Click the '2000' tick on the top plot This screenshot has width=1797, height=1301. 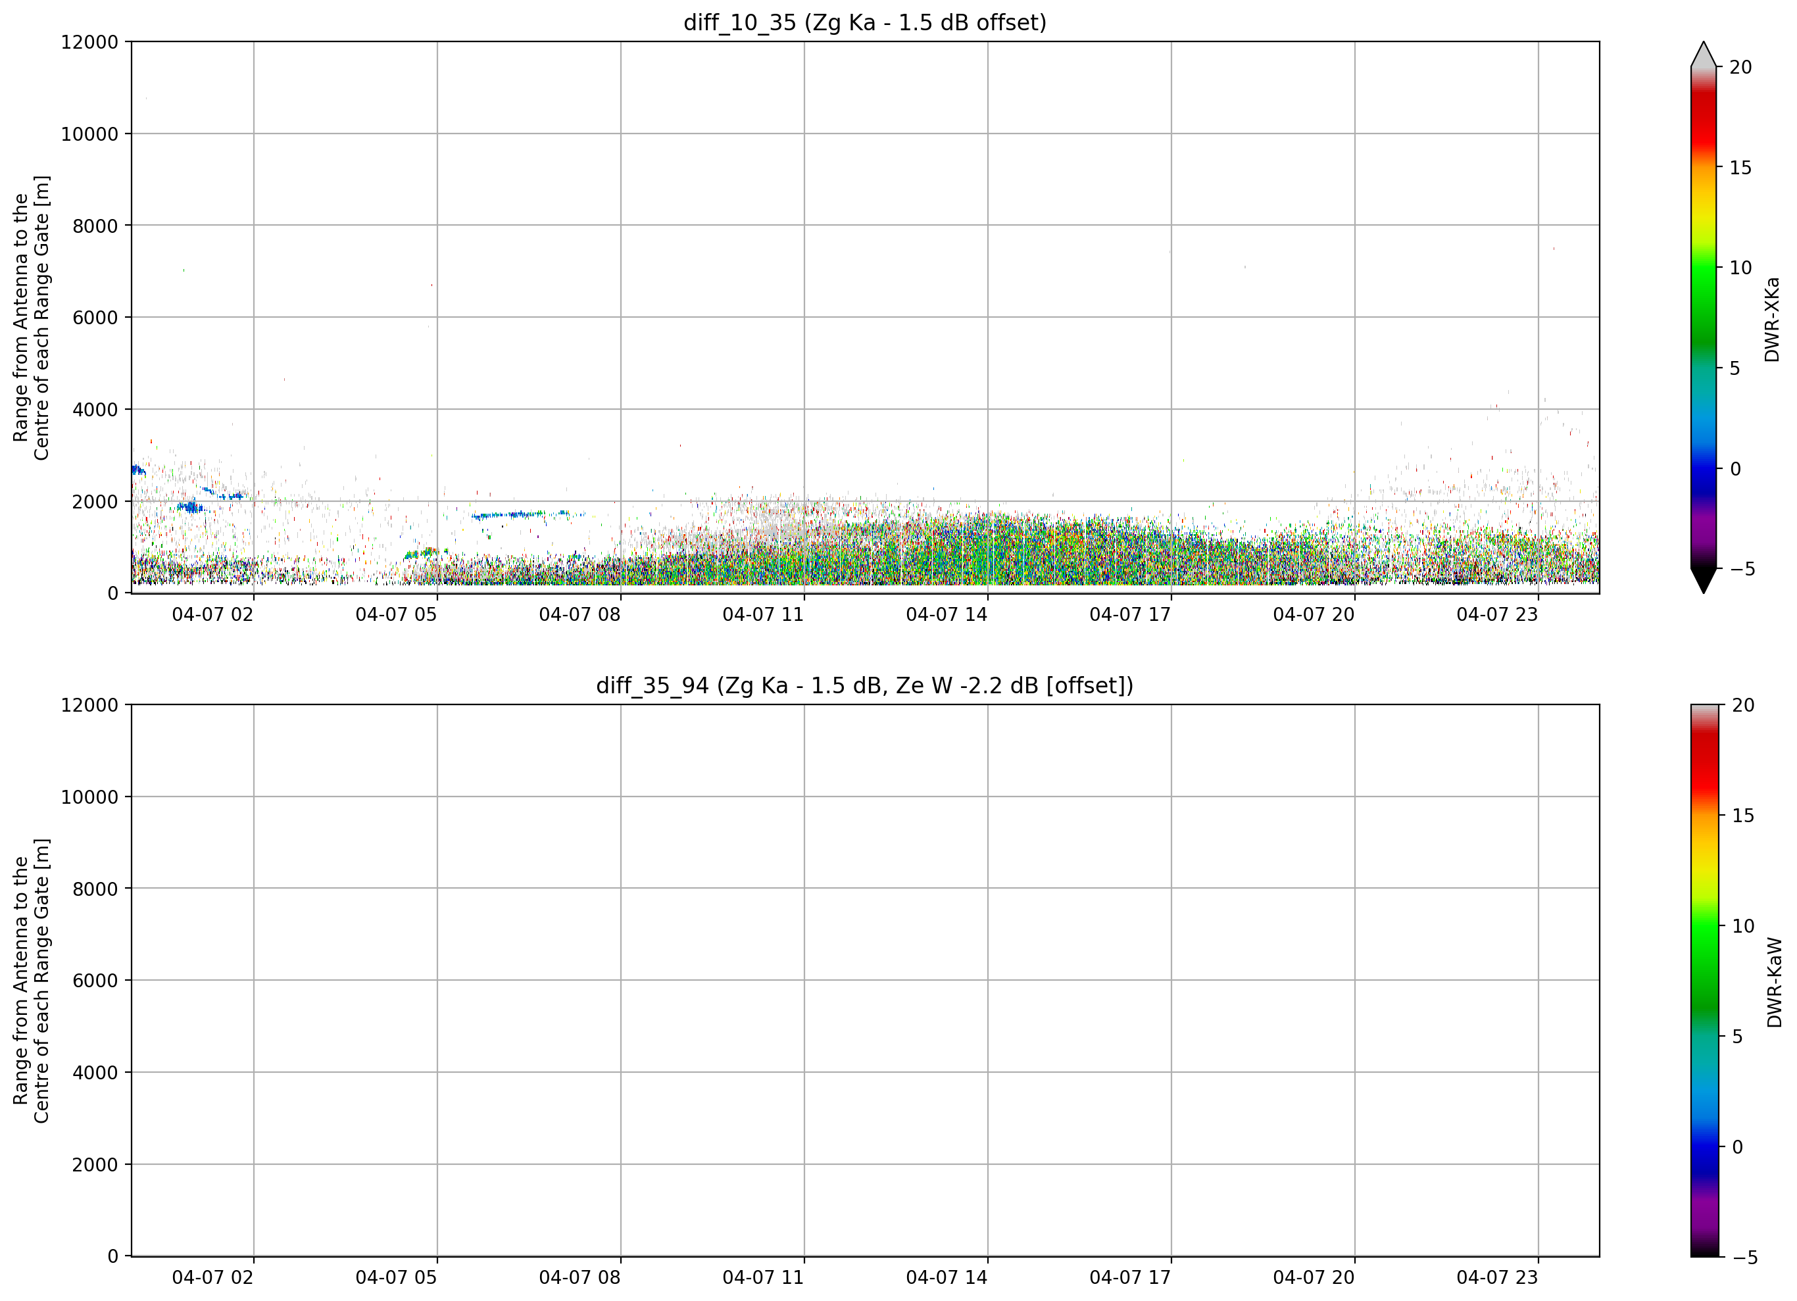click(95, 502)
